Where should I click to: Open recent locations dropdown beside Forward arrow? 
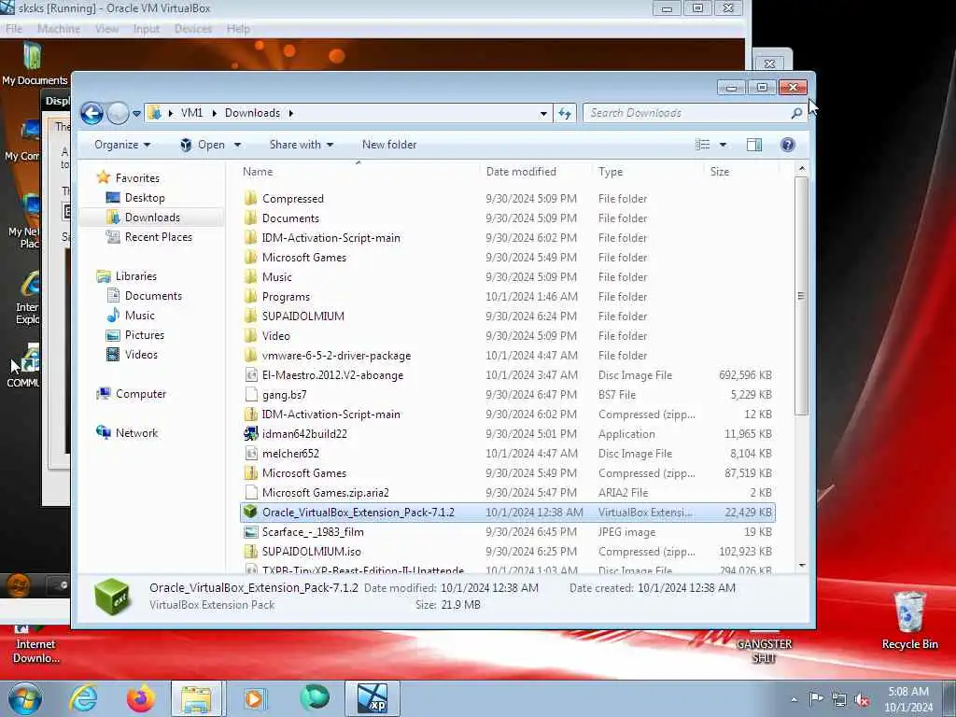pyautogui.click(x=136, y=113)
